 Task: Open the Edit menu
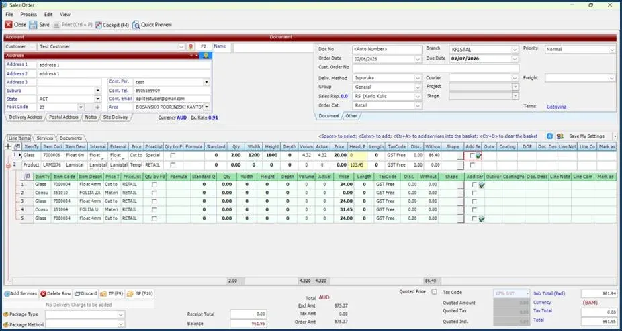point(48,14)
